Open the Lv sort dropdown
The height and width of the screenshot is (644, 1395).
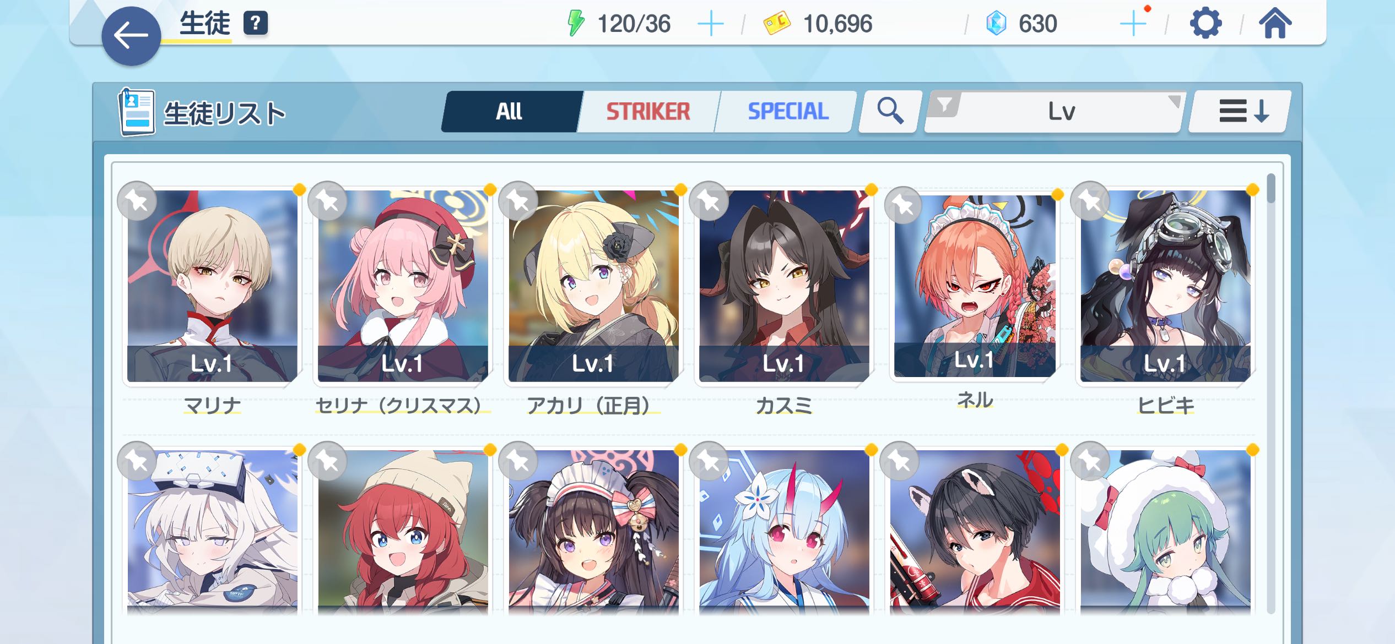[1053, 111]
